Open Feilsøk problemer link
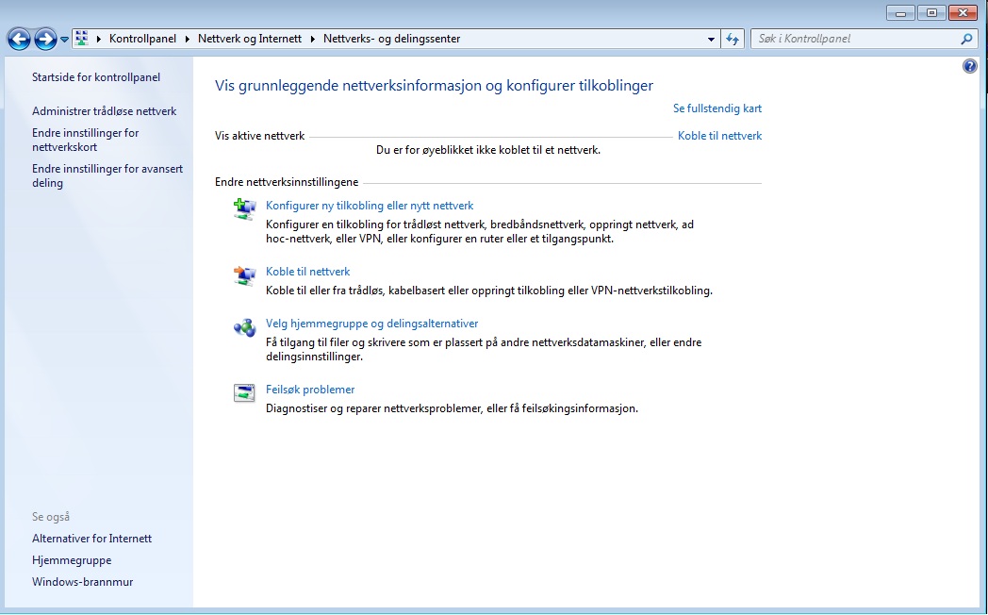Screen dimensions: 988x615 pyautogui.click(x=310, y=390)
